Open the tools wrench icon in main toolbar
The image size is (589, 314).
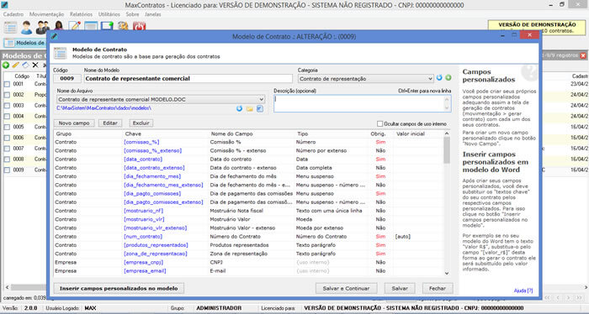pyautogui.click(x=123, y=27)
